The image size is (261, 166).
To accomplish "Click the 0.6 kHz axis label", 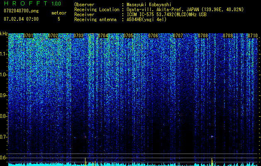I will (x=4, y=158).
